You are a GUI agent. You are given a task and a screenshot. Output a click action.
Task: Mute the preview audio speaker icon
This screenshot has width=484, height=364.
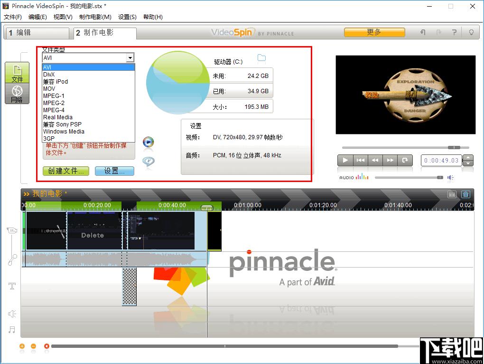pos(451,177)
